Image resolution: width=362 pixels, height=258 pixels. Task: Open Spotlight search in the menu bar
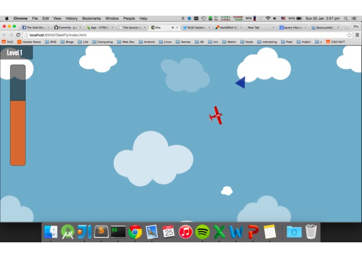346,18
